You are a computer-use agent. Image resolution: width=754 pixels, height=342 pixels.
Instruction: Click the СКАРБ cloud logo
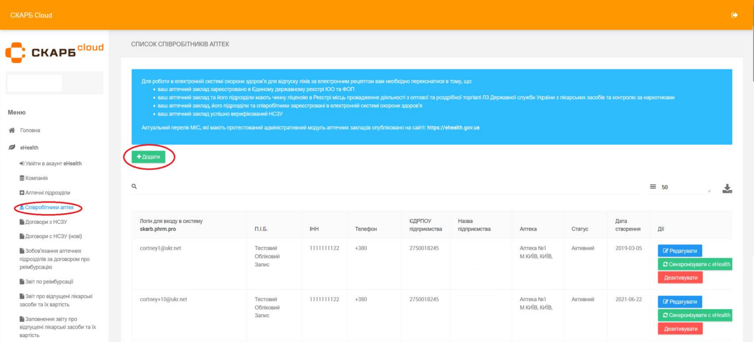[54, 52]
